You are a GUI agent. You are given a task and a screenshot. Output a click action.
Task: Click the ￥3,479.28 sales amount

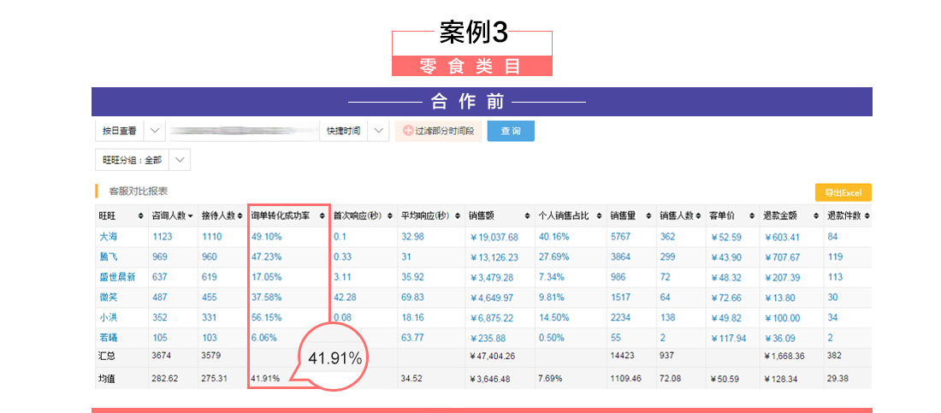(492, 278)
